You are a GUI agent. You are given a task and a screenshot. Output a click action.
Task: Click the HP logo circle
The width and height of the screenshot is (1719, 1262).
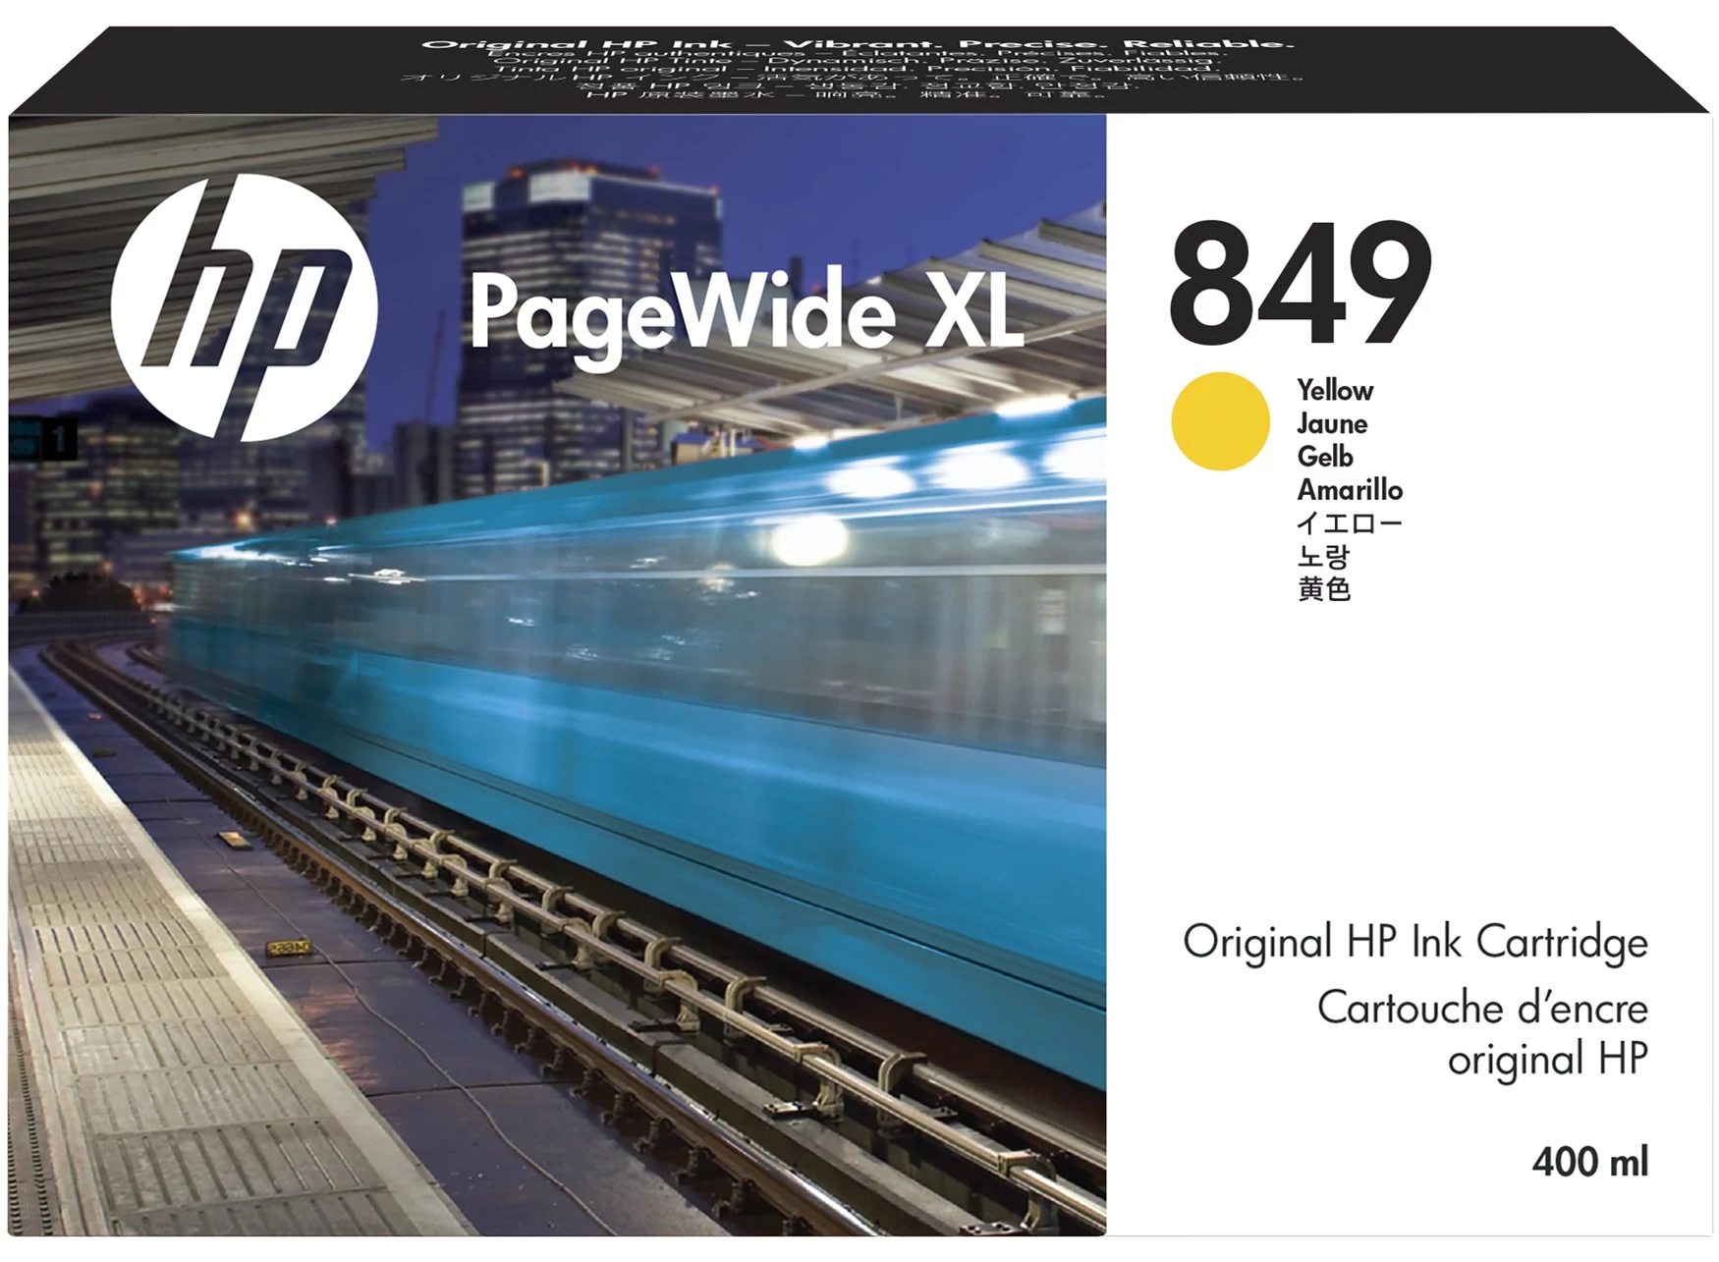pyautogui.click(x=244, y=307)
